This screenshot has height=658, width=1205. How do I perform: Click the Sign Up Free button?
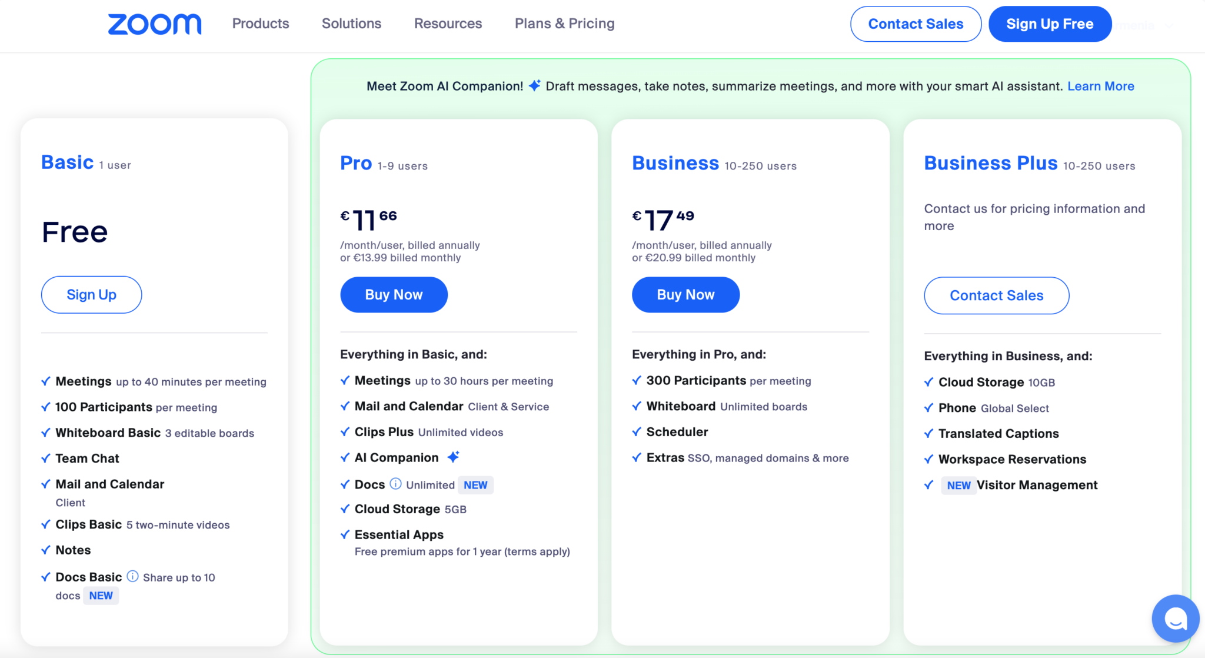coord(1050,24)
